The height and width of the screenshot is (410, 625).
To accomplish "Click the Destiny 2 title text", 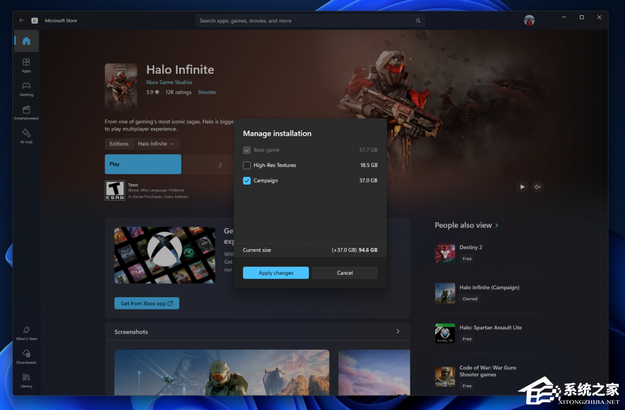I will [x=471, y=247].
